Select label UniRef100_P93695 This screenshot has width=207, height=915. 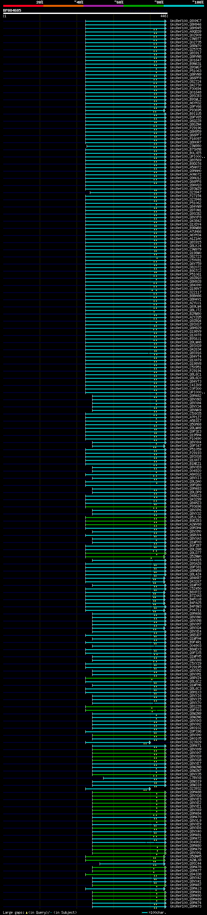pyautogui.click(x=185, y=110)
